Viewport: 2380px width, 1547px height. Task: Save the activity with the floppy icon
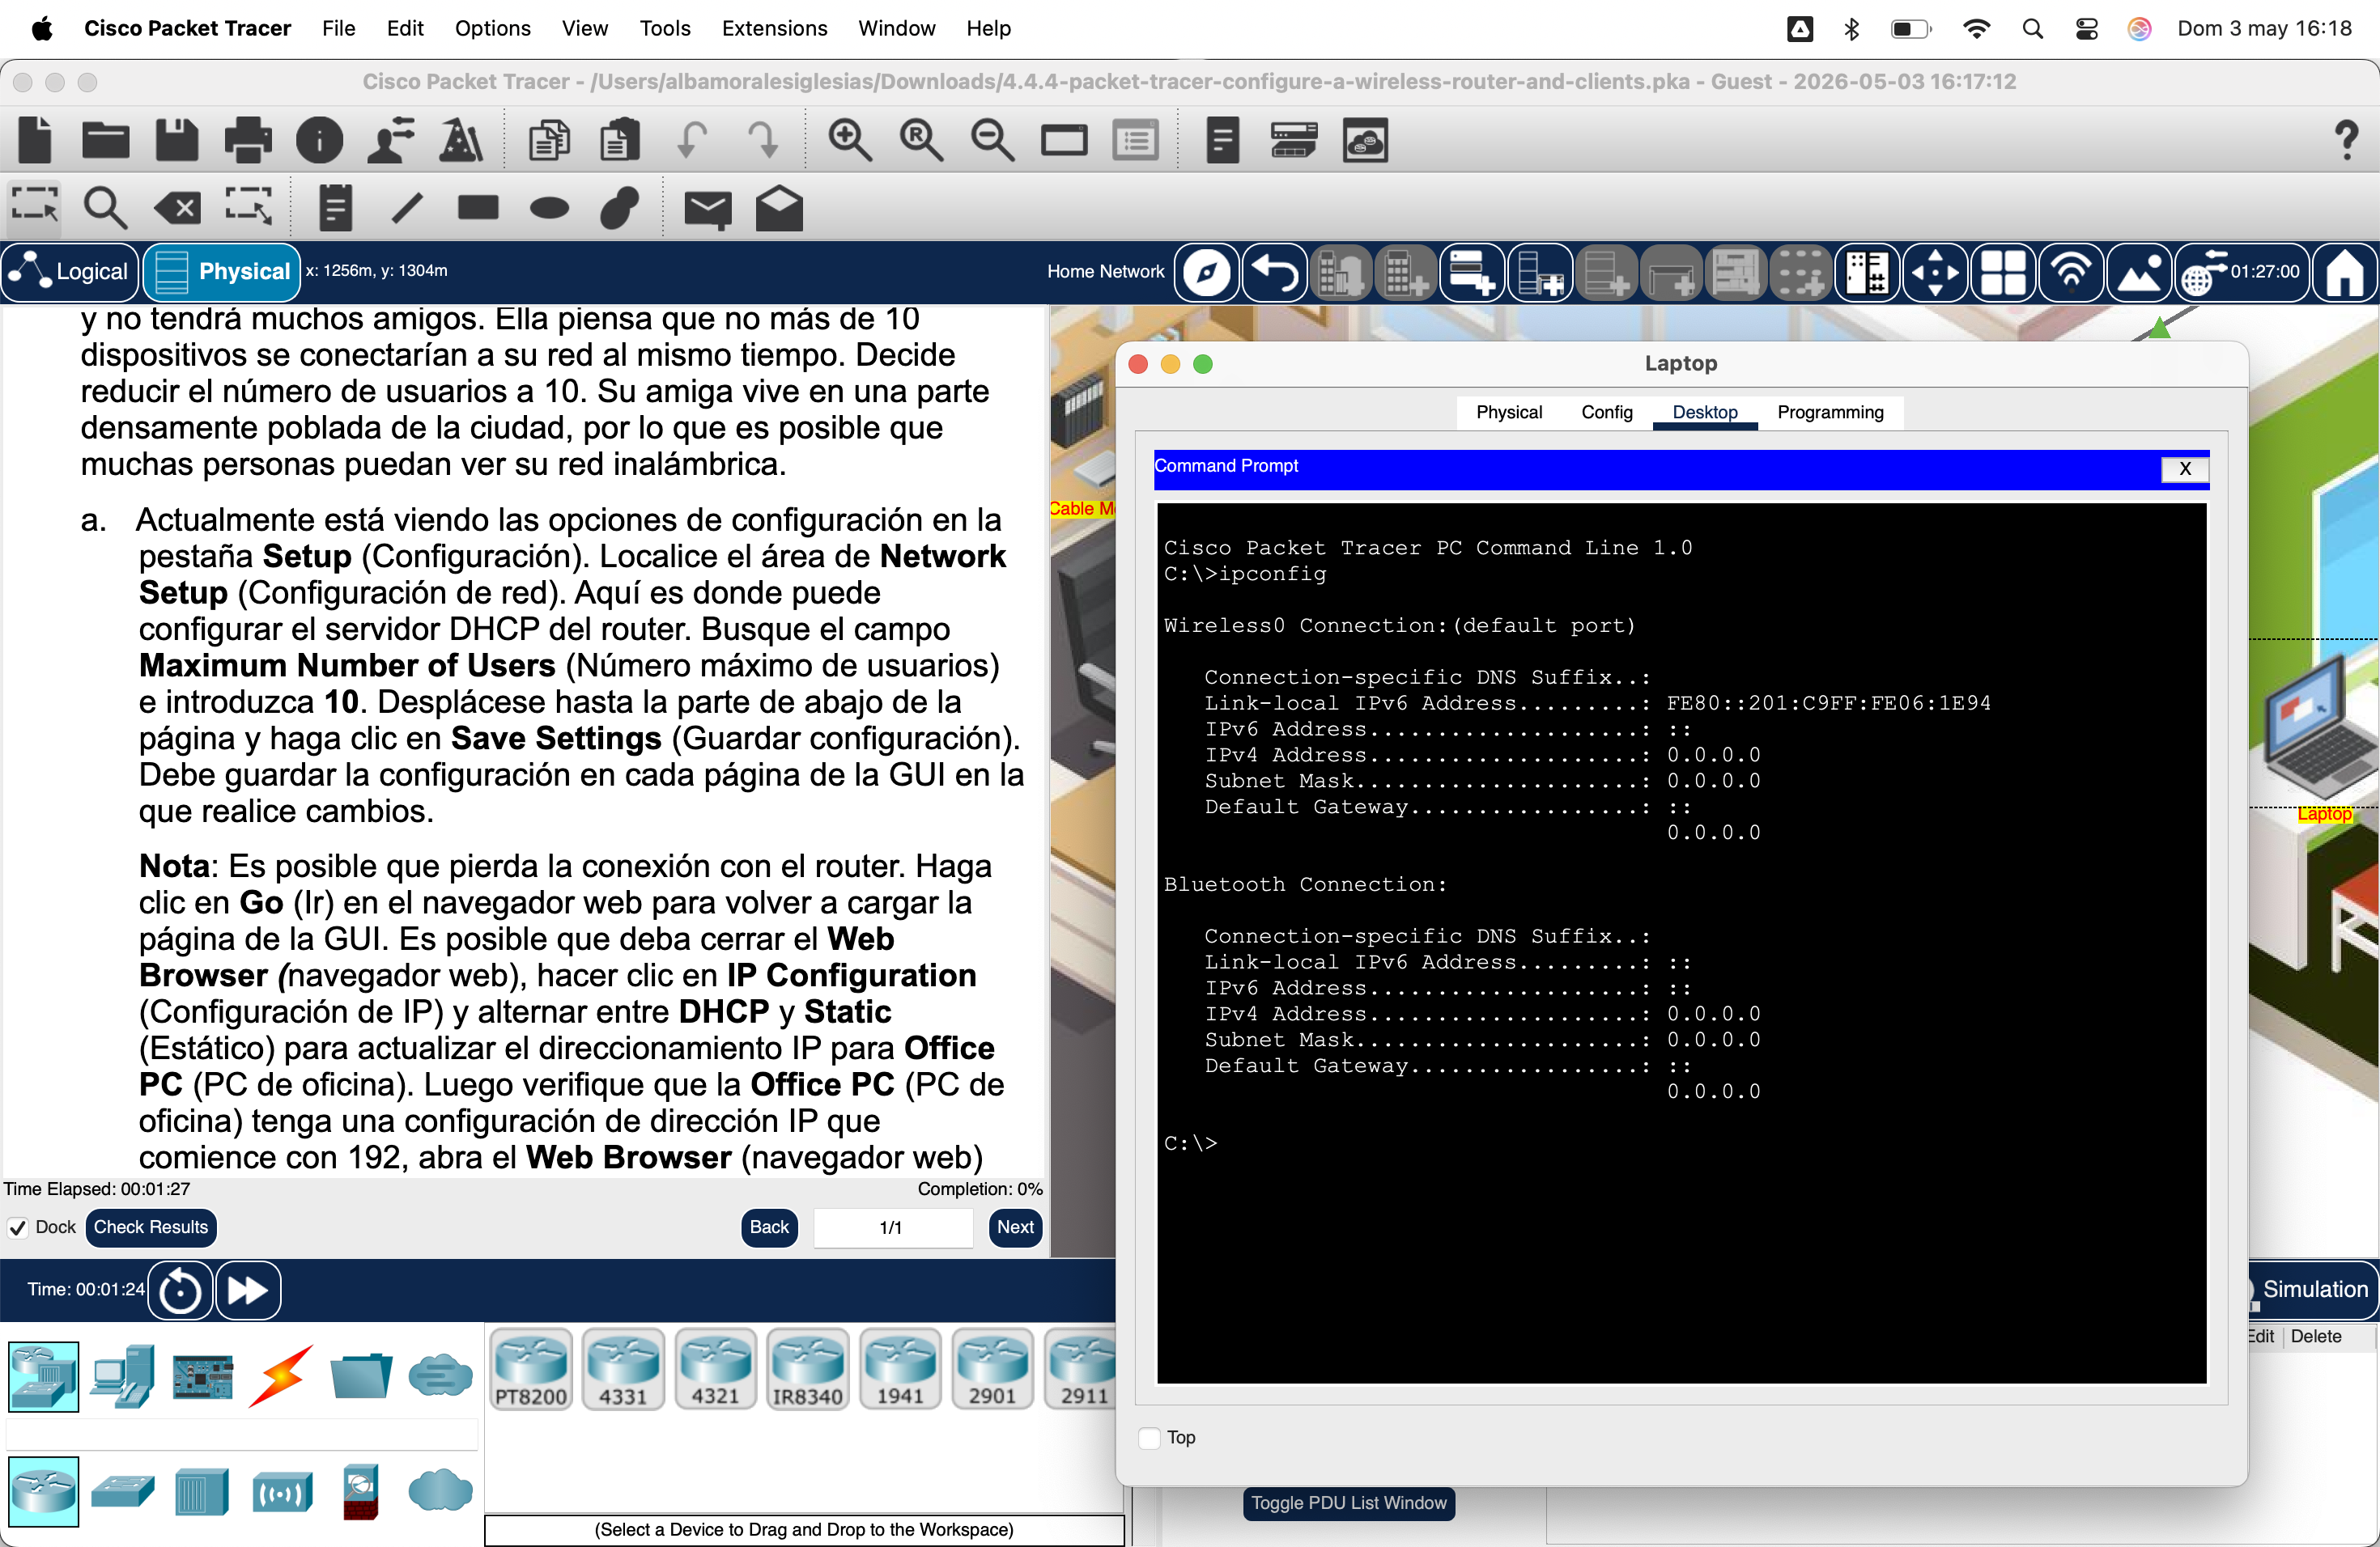click(x=177, y=140)
